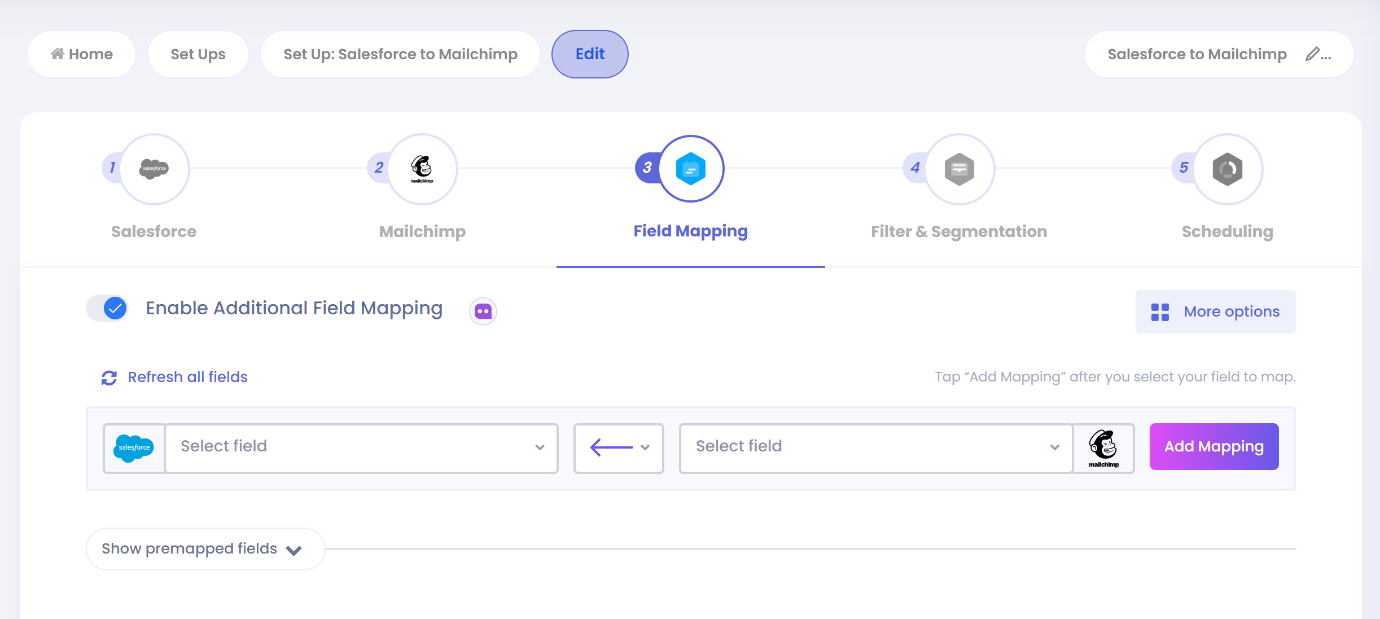Click the Edit breadcrumb button
1380x619 pixels.
pos(590,54)
